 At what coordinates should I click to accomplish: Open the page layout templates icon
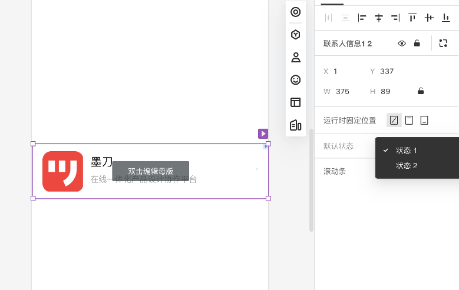[296, 102]
